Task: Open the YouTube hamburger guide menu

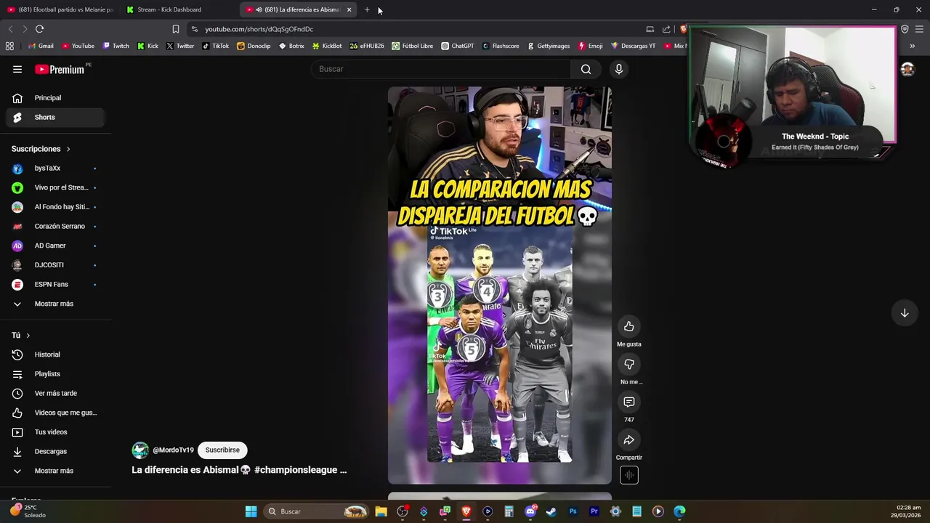Action: tap(17, 69)
